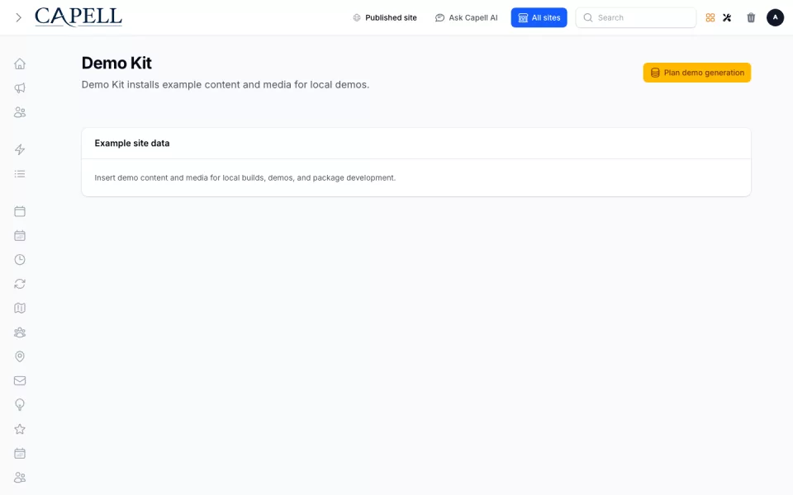Viewport: 793px width, 495px height.
Task: Click the circular refresh arrows sidebar icon
Action: [x=20, y=284]
